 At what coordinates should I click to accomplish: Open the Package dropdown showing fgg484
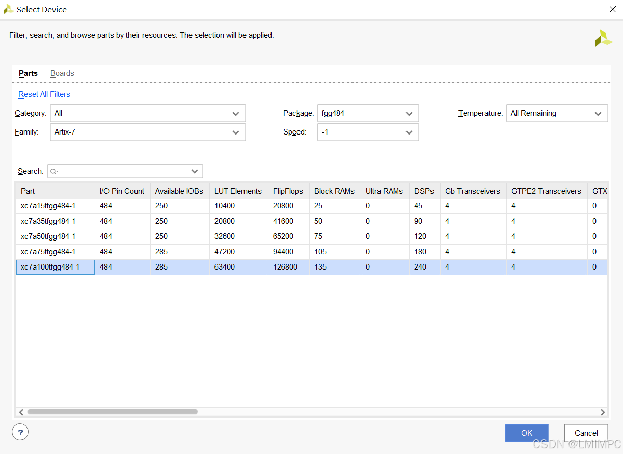click(x=368, y=113)
